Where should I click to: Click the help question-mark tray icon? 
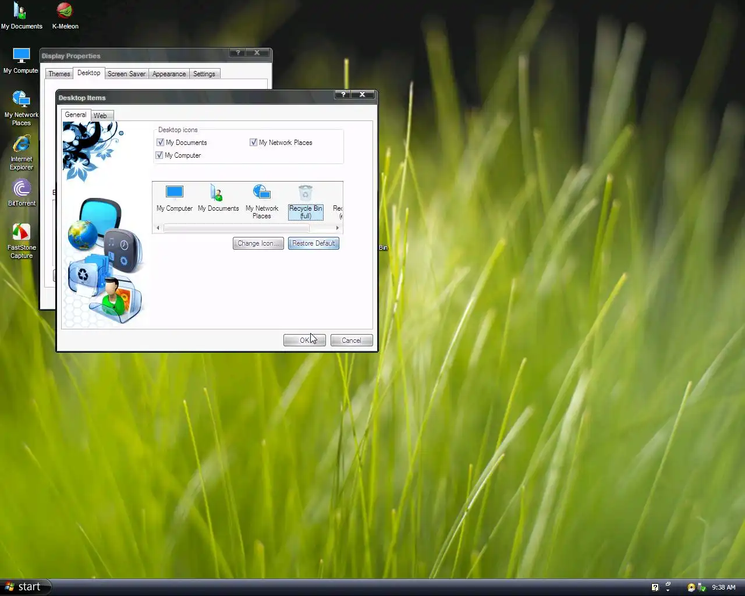(x=655, y=587)
